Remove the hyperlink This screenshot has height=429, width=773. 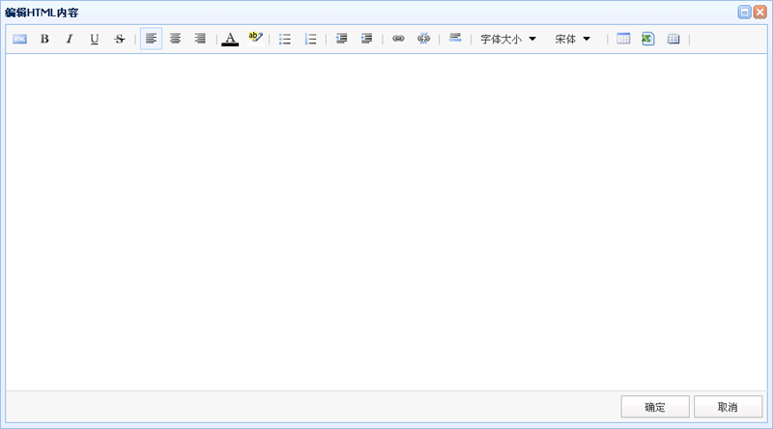[423, 39]
